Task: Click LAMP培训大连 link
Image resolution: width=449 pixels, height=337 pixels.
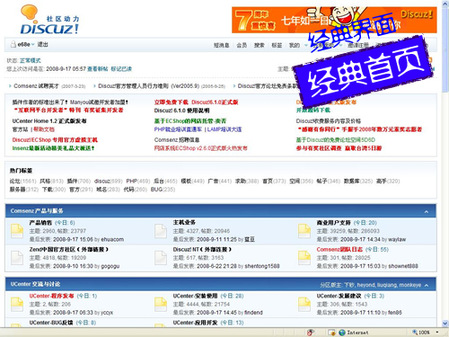Action: point(224,129)
